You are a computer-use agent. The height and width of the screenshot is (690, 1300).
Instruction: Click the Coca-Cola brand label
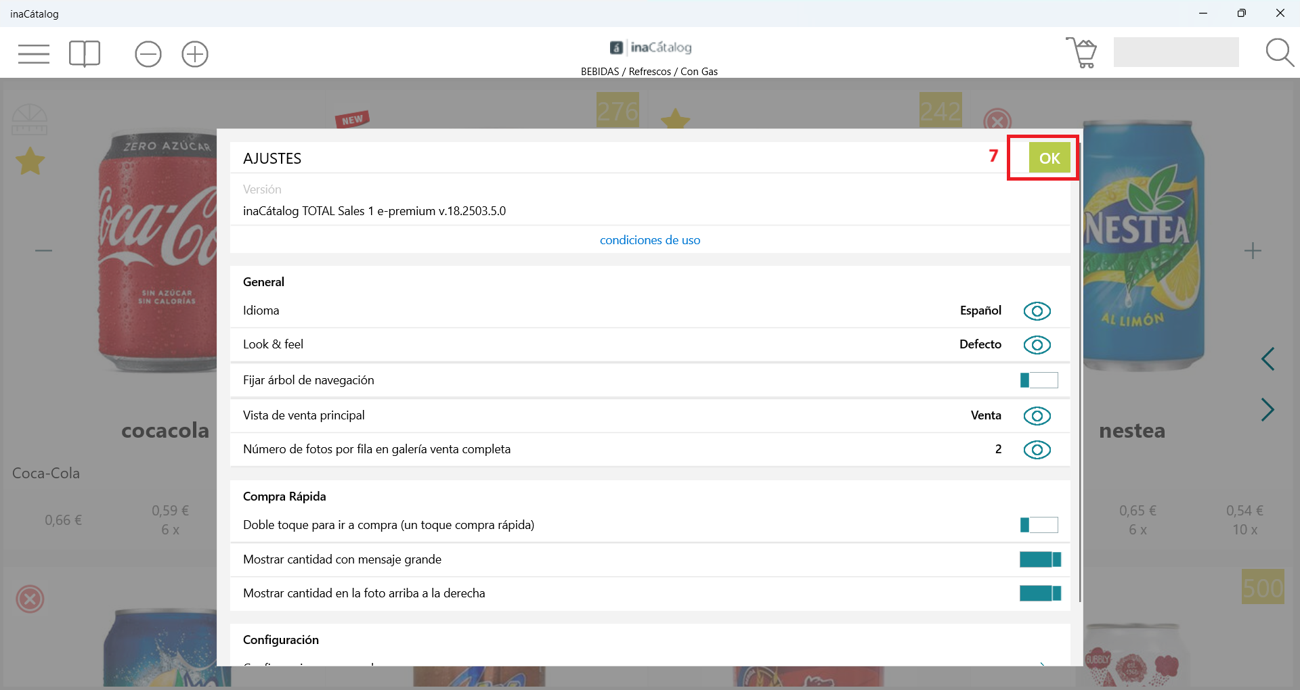tap(46, 474)
